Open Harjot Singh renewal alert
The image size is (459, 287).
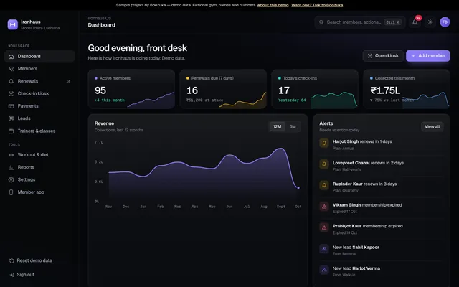coord(381,144)
